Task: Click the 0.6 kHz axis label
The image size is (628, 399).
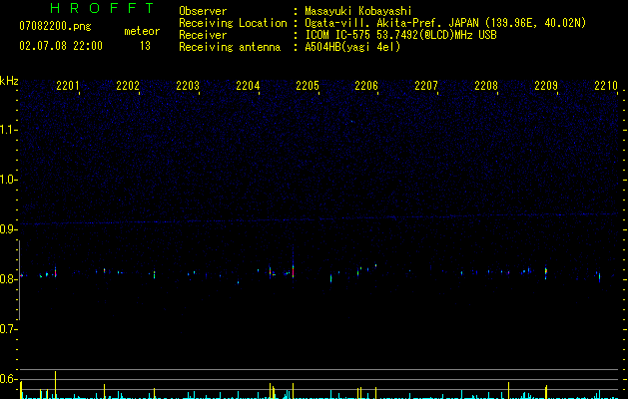Action: tap(7, 379)
